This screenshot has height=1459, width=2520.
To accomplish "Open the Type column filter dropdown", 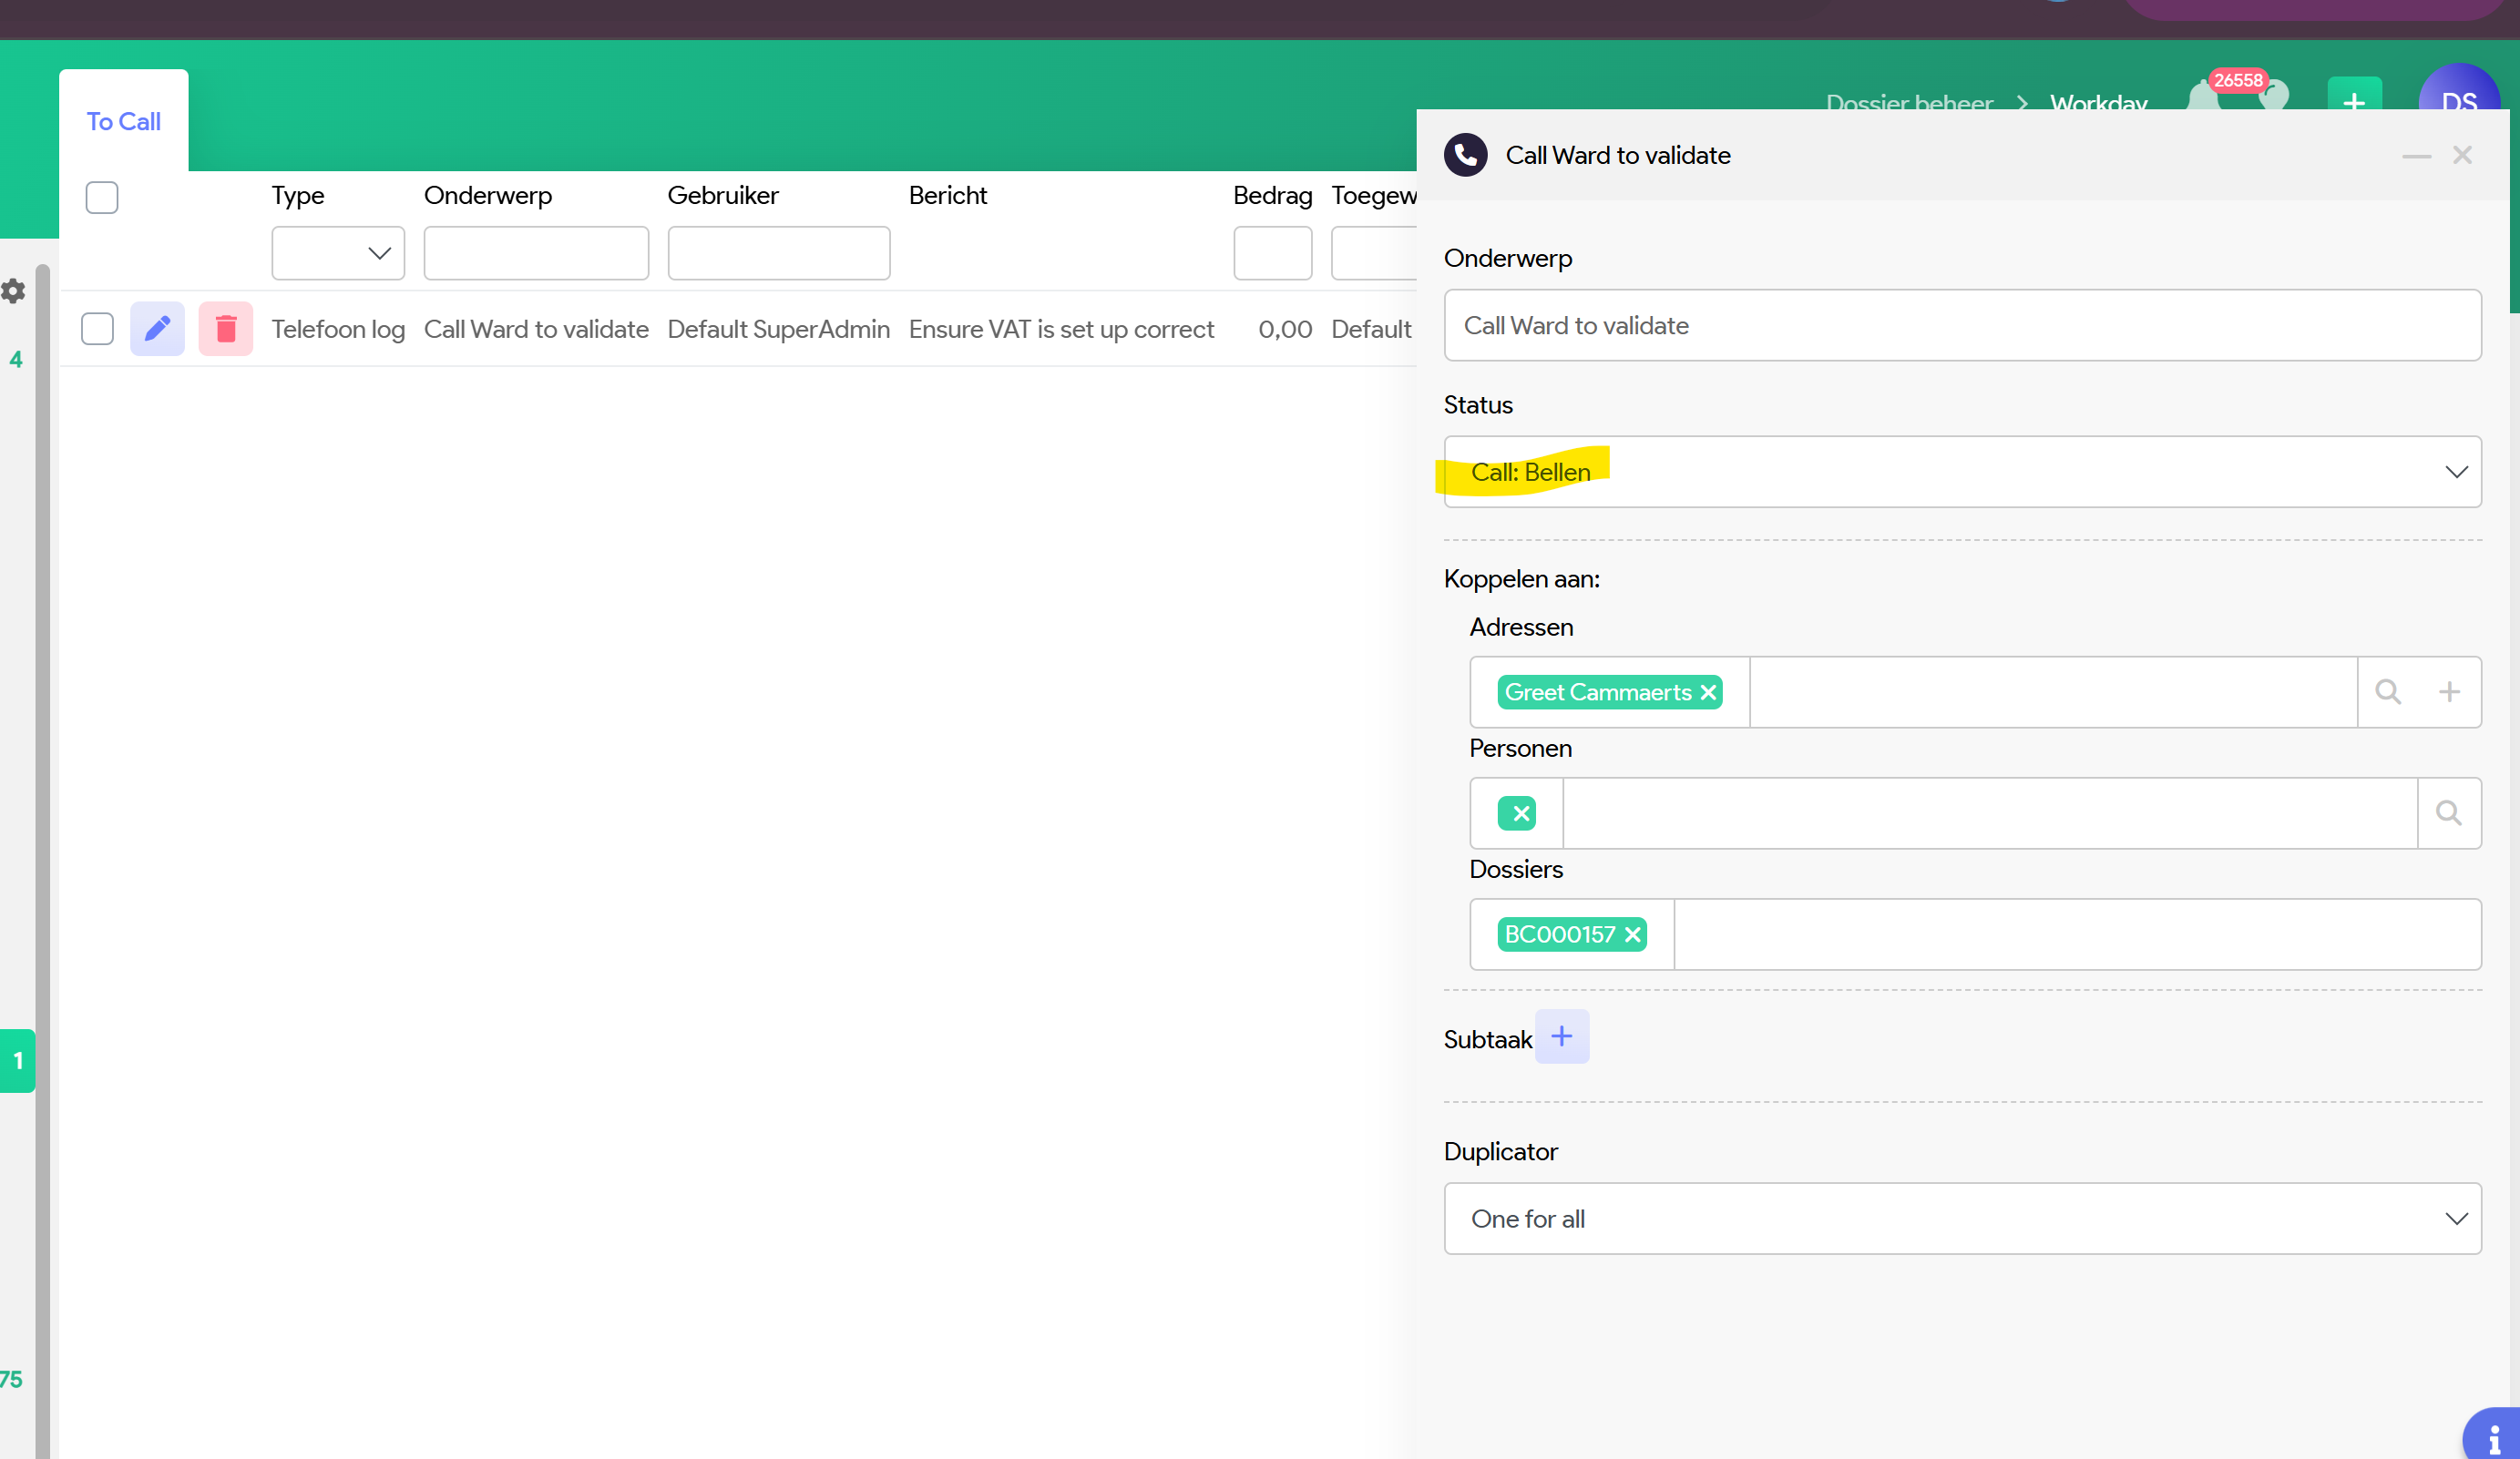I will [338, 253].
